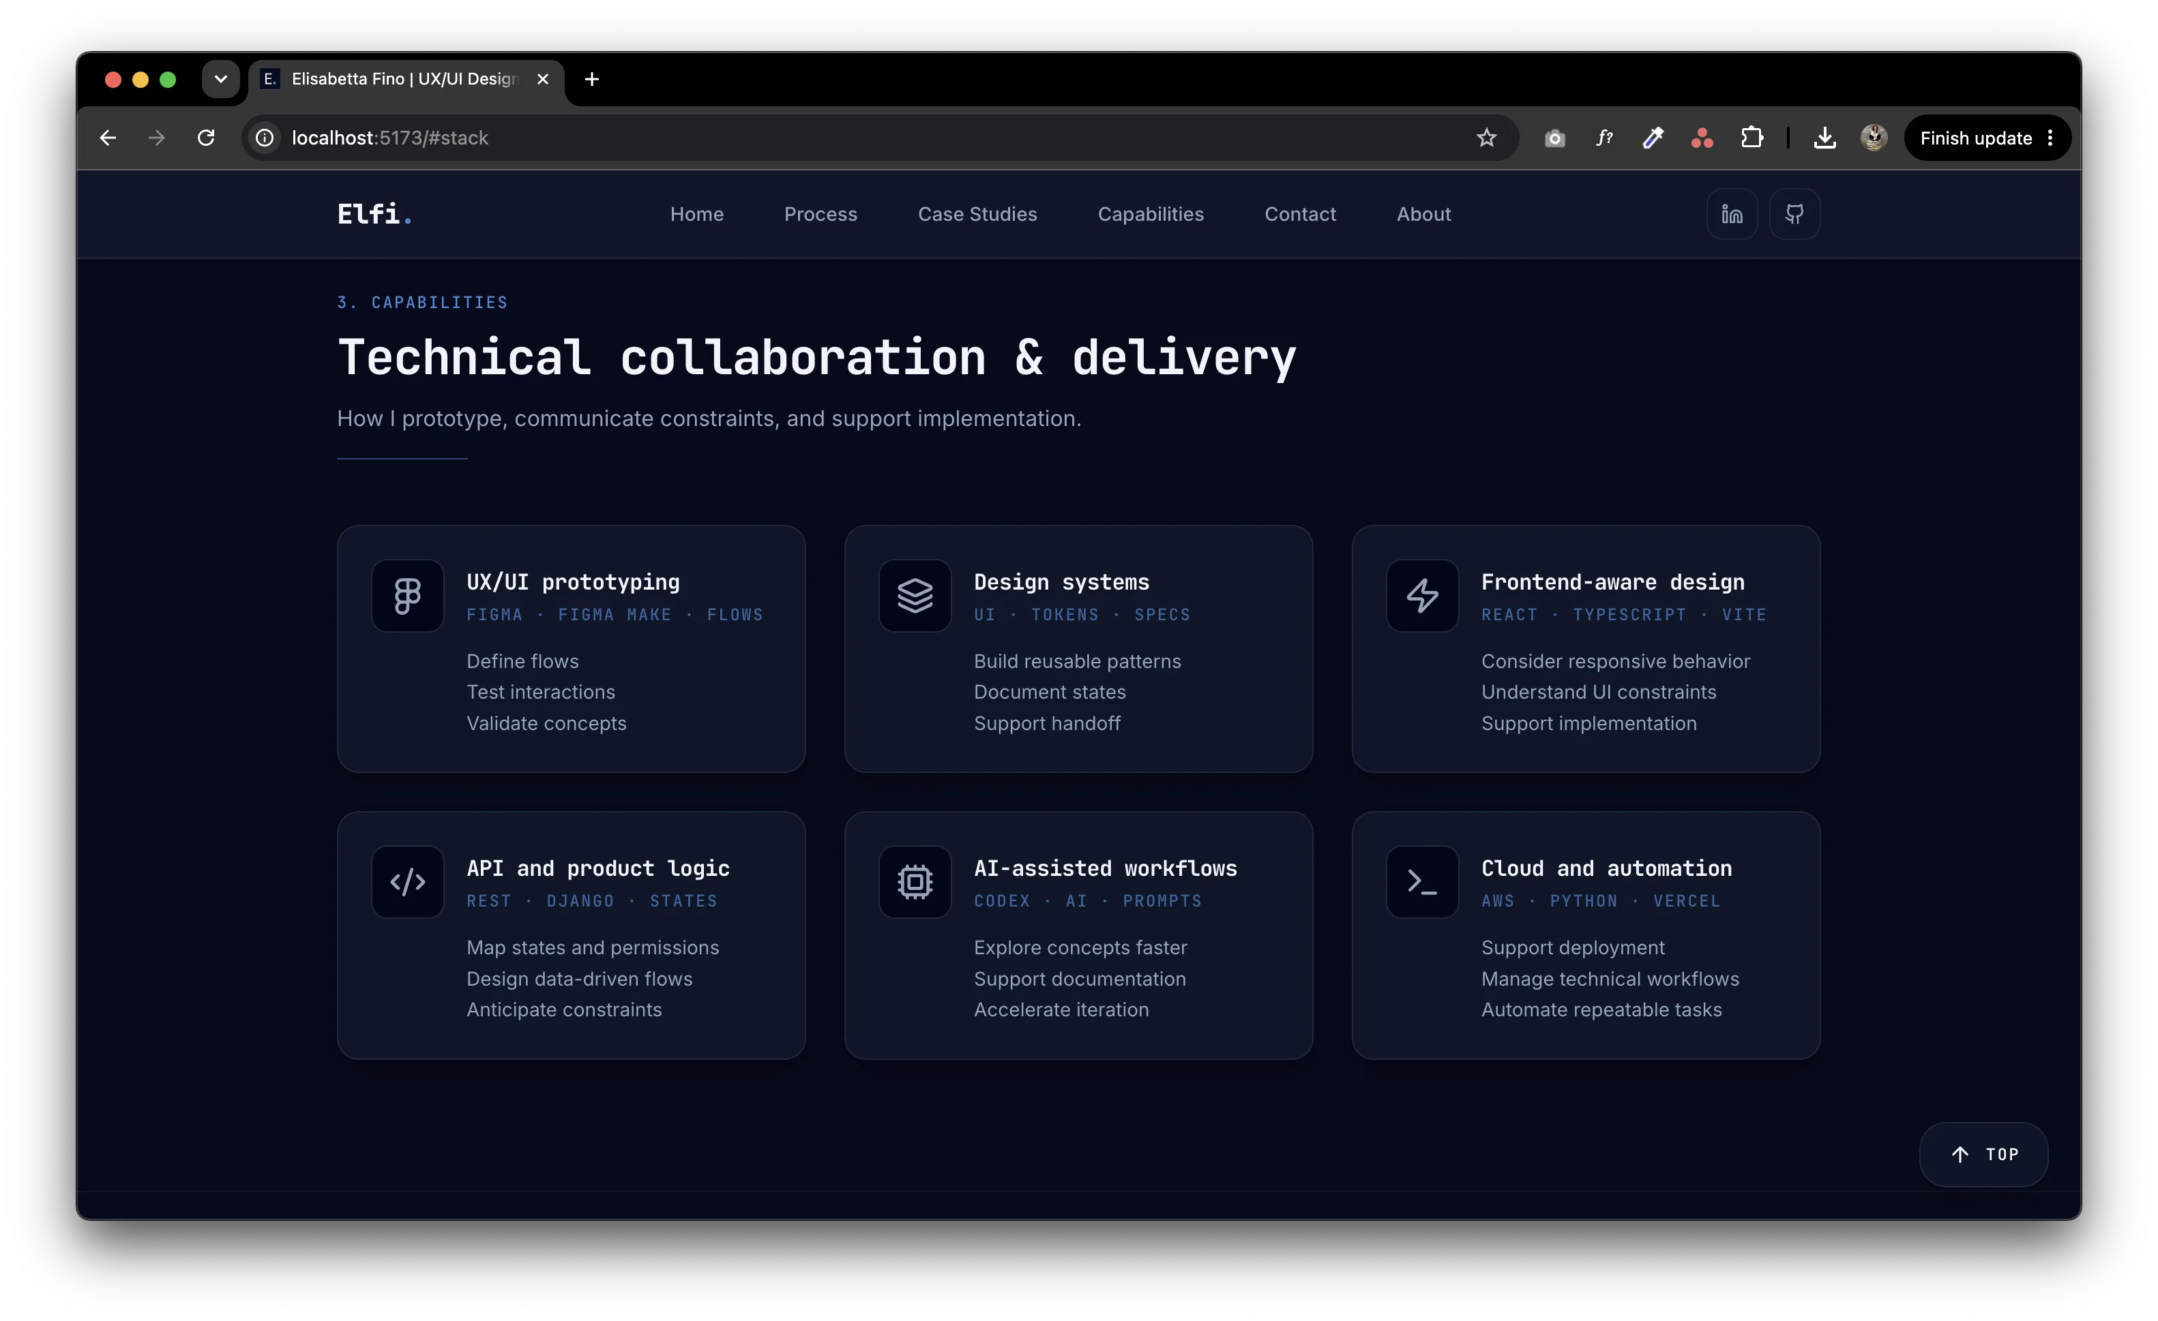Click the REST · DJANGO · STATES tags
Image resolution: width=2158 pixels, height=1321 pixels.
tap(592, 901)
